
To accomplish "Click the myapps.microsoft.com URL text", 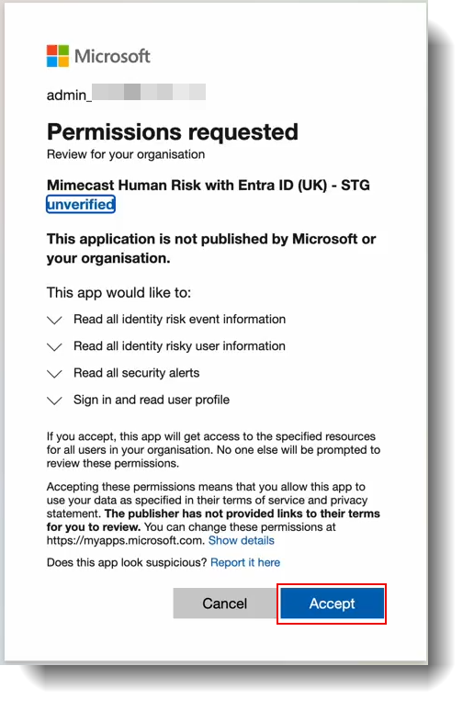I will [x=125, y=540].
